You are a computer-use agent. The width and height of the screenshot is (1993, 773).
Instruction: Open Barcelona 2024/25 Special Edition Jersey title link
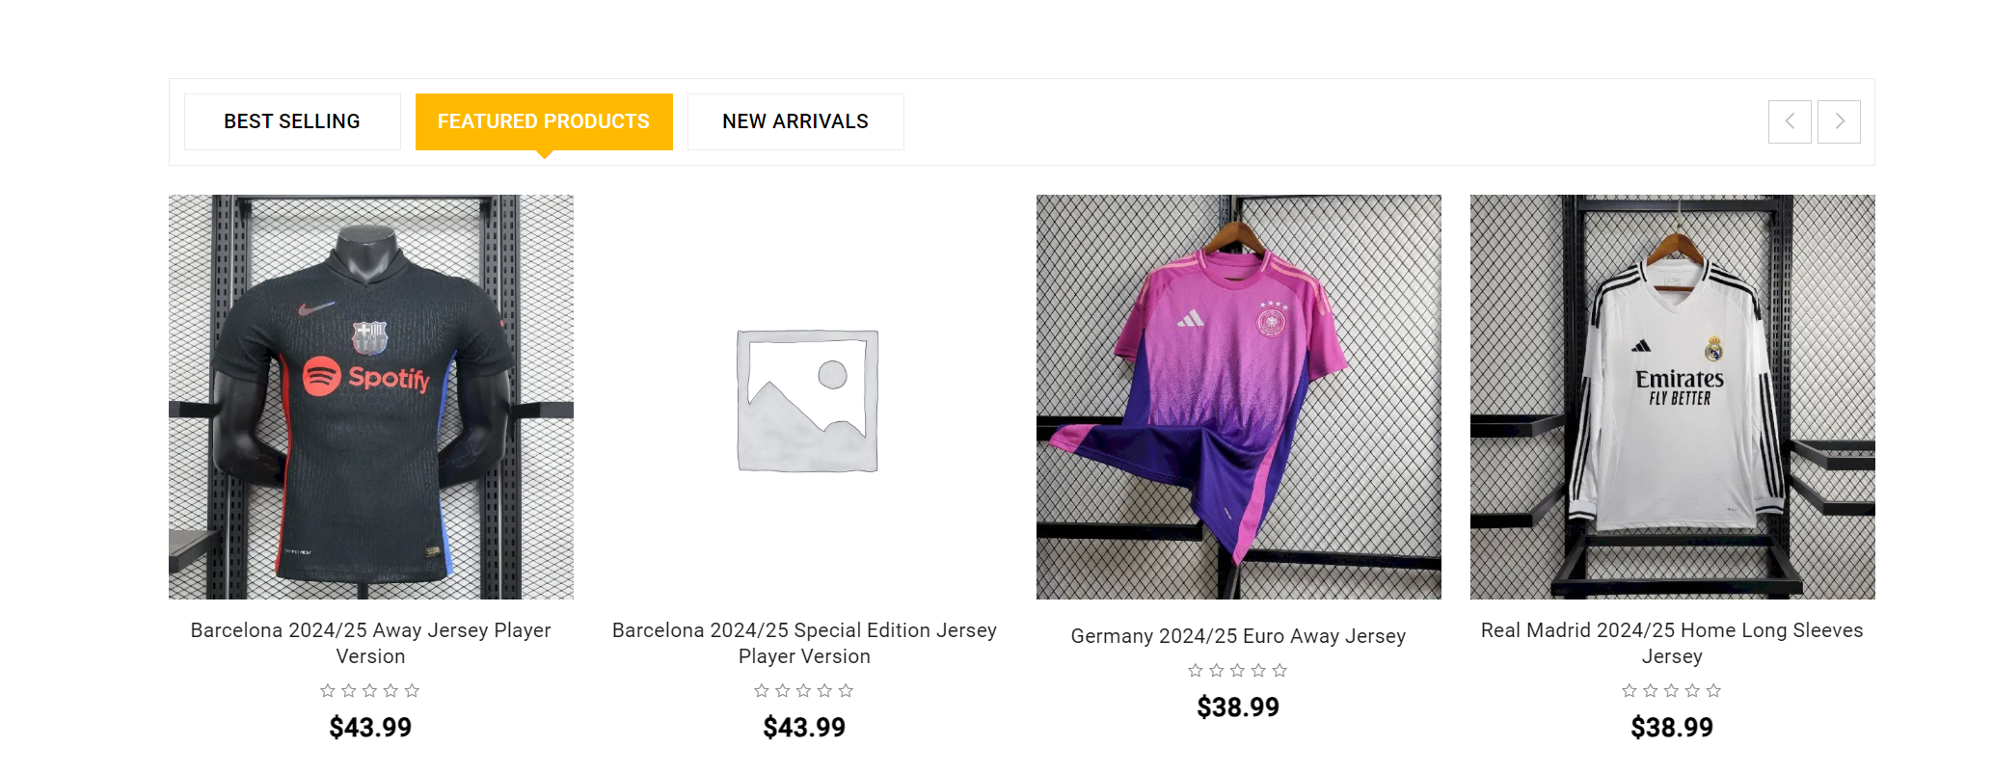(804, 643)
